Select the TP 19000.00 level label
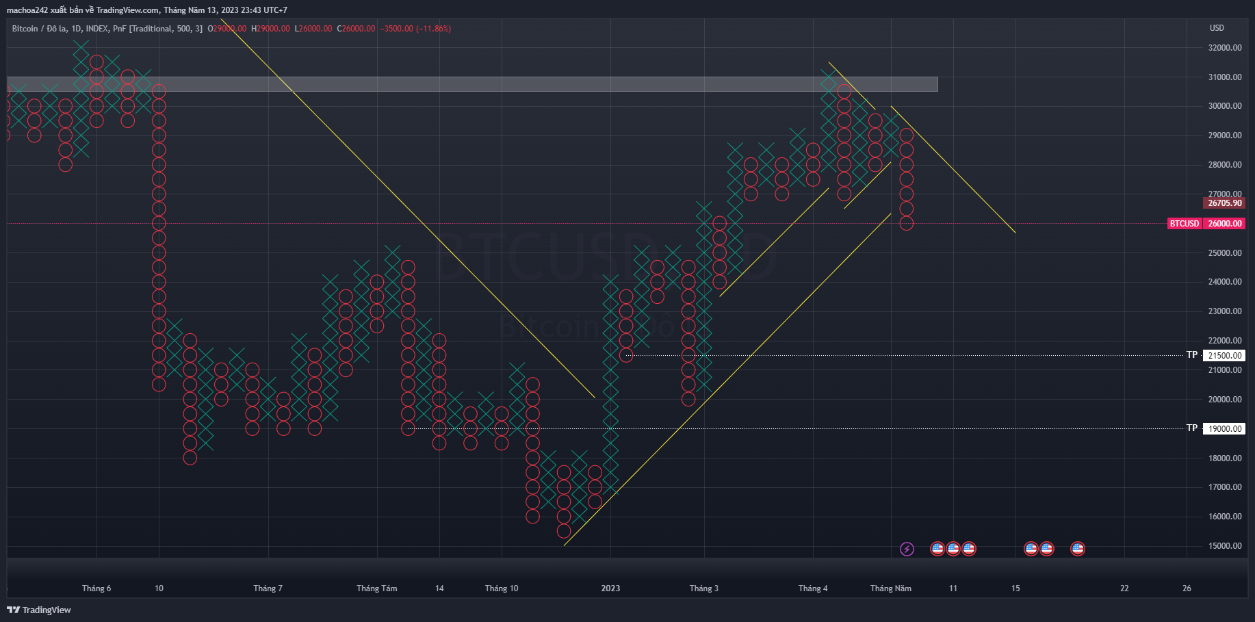 pyautogui.click(x=1215, y=428)
